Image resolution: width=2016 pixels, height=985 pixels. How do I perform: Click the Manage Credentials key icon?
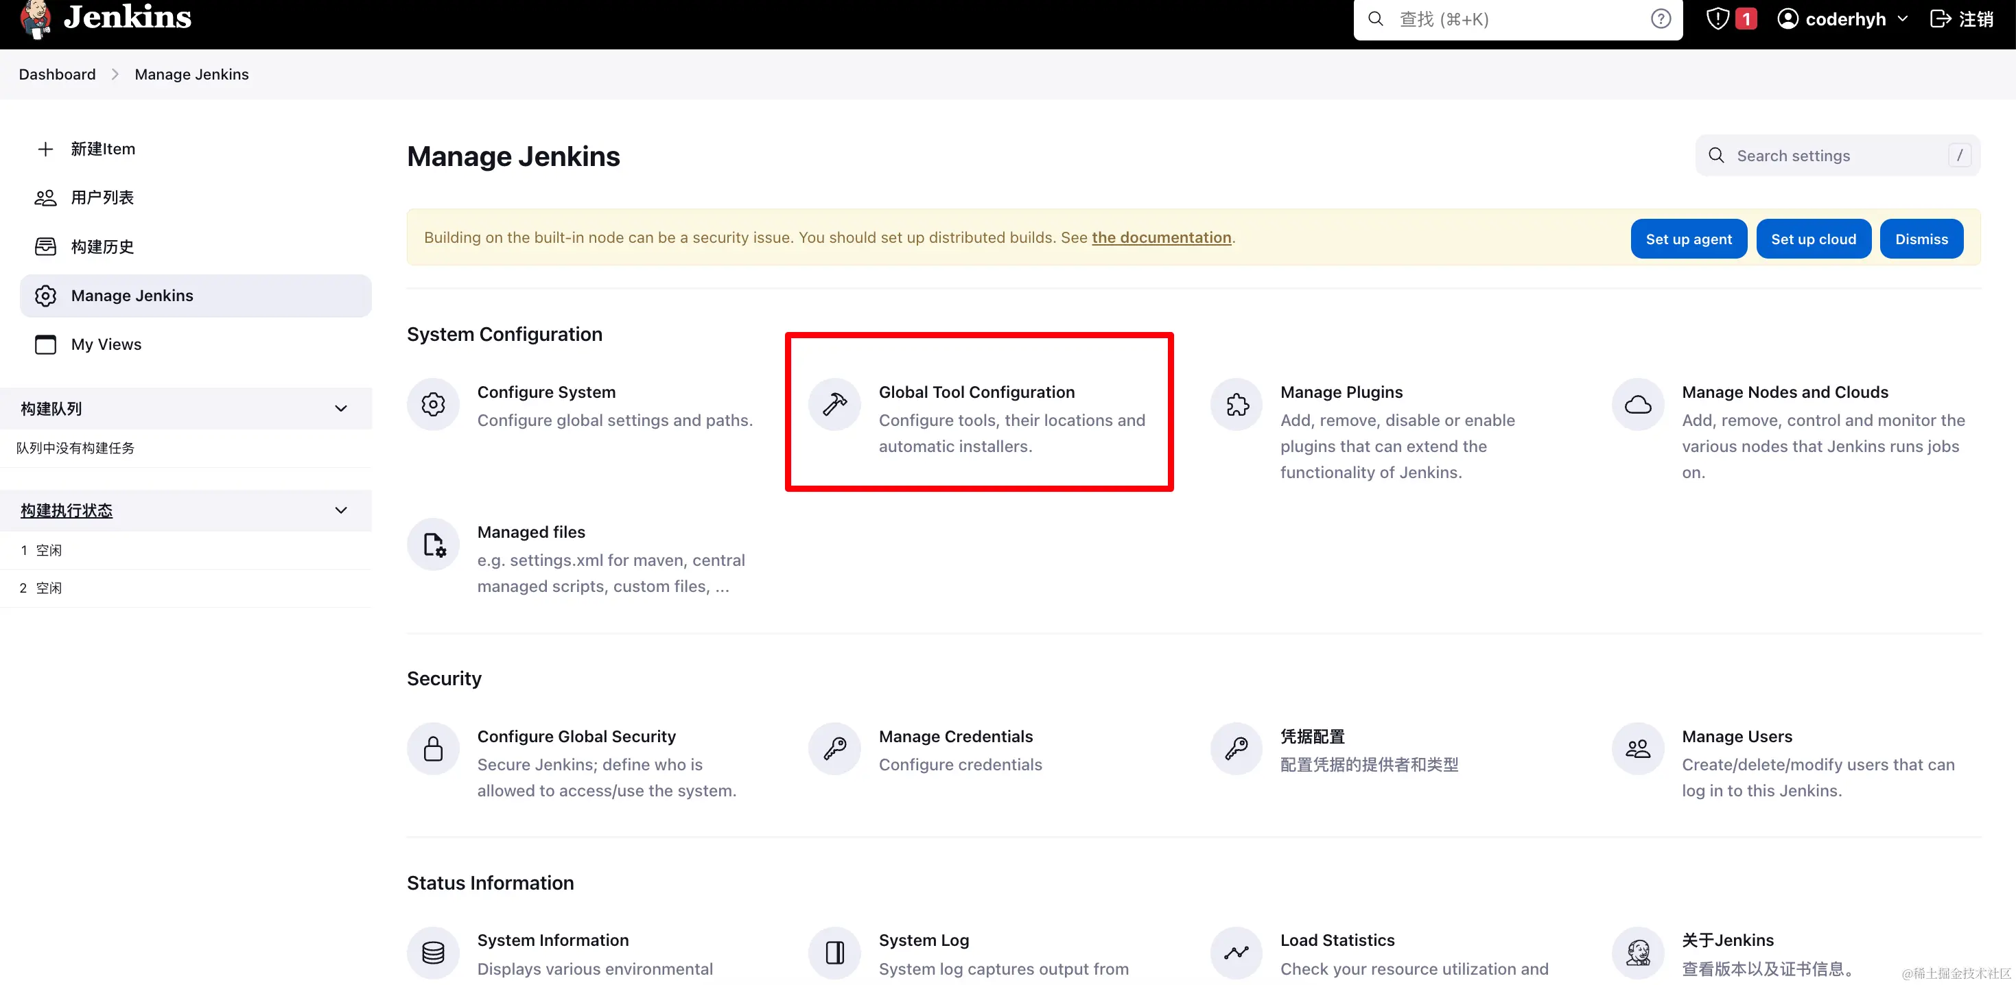point(834,749)
